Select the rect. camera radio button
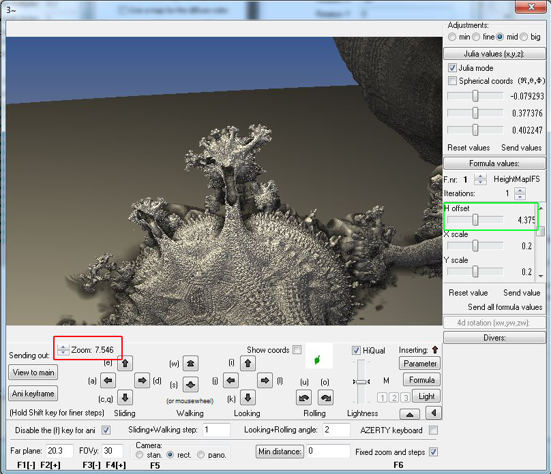Viewport: 551px width, 474px height. (170, 455)
